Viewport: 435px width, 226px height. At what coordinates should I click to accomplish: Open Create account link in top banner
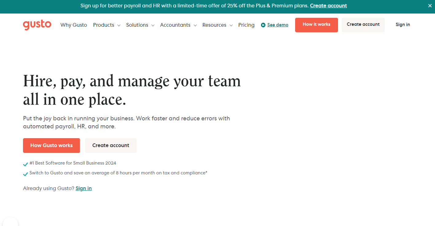pyautogui.click(x=328, y=6)
